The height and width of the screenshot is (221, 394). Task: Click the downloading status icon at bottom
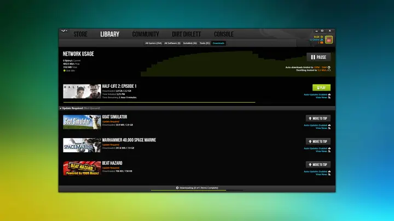pyautogui.click(x=177, y=188)
